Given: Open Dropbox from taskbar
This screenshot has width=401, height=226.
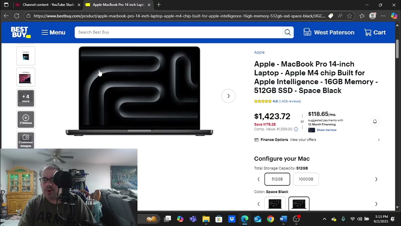Looking at the screenshot, I should point(232,219).
